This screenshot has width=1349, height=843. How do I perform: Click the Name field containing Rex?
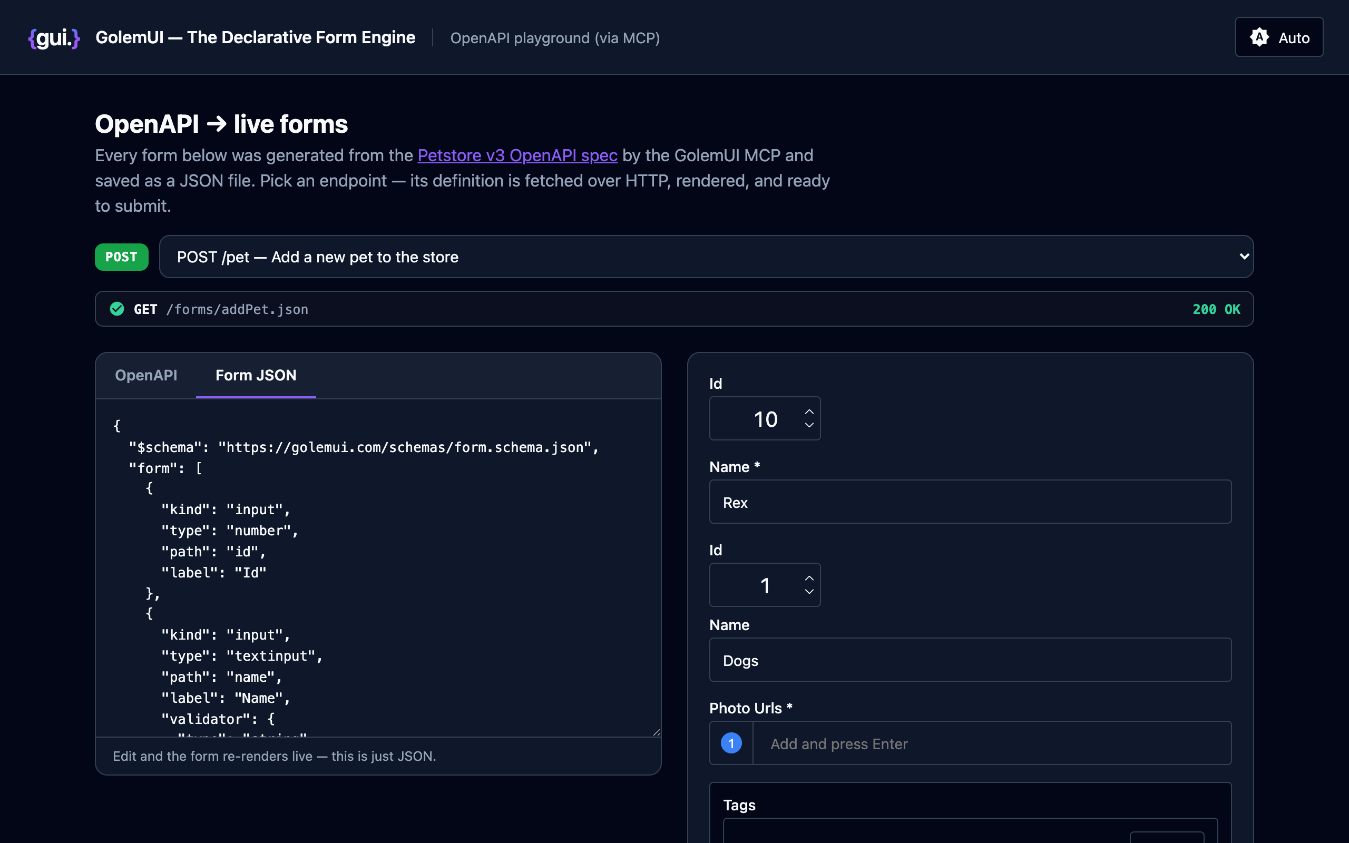[970, 502]
